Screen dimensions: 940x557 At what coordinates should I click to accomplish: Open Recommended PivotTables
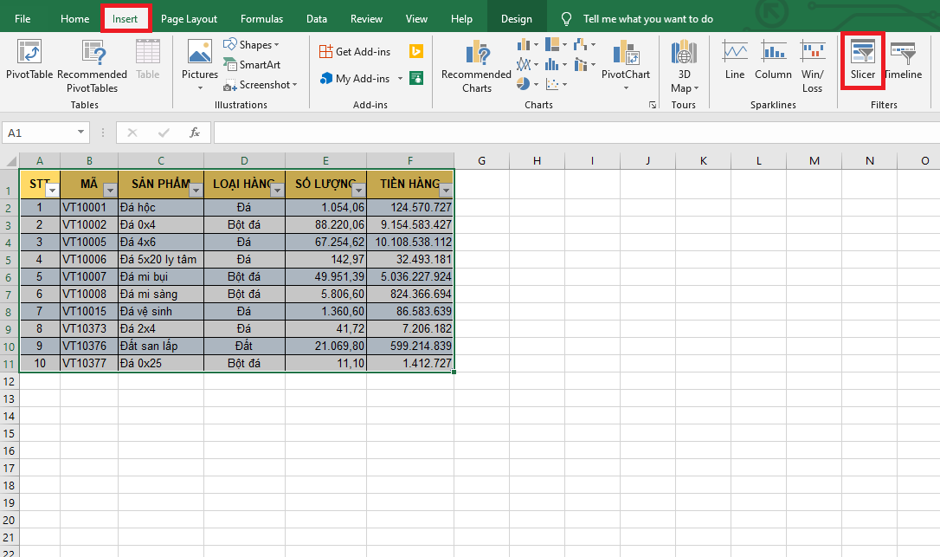click(92, 66)
